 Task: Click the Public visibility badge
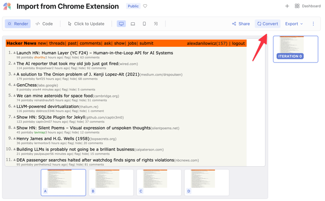[x=133, y=6]
